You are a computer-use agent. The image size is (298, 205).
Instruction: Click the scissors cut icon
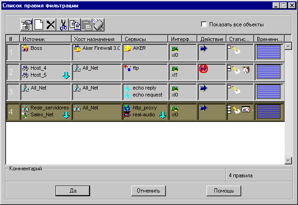pyautogui.click(x=63, y=24)
